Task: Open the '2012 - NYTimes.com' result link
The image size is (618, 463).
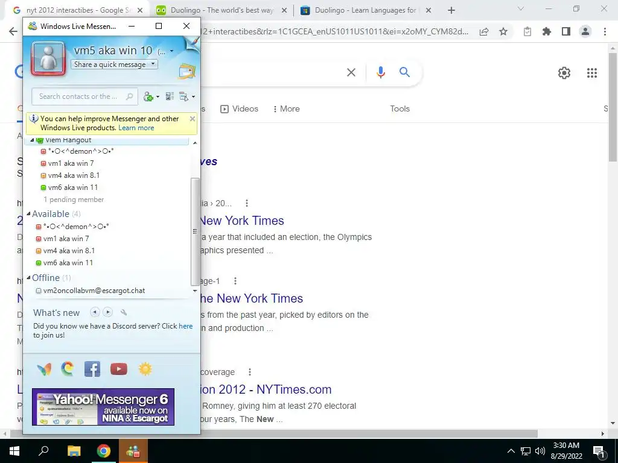Action: [x=266, y=389]
